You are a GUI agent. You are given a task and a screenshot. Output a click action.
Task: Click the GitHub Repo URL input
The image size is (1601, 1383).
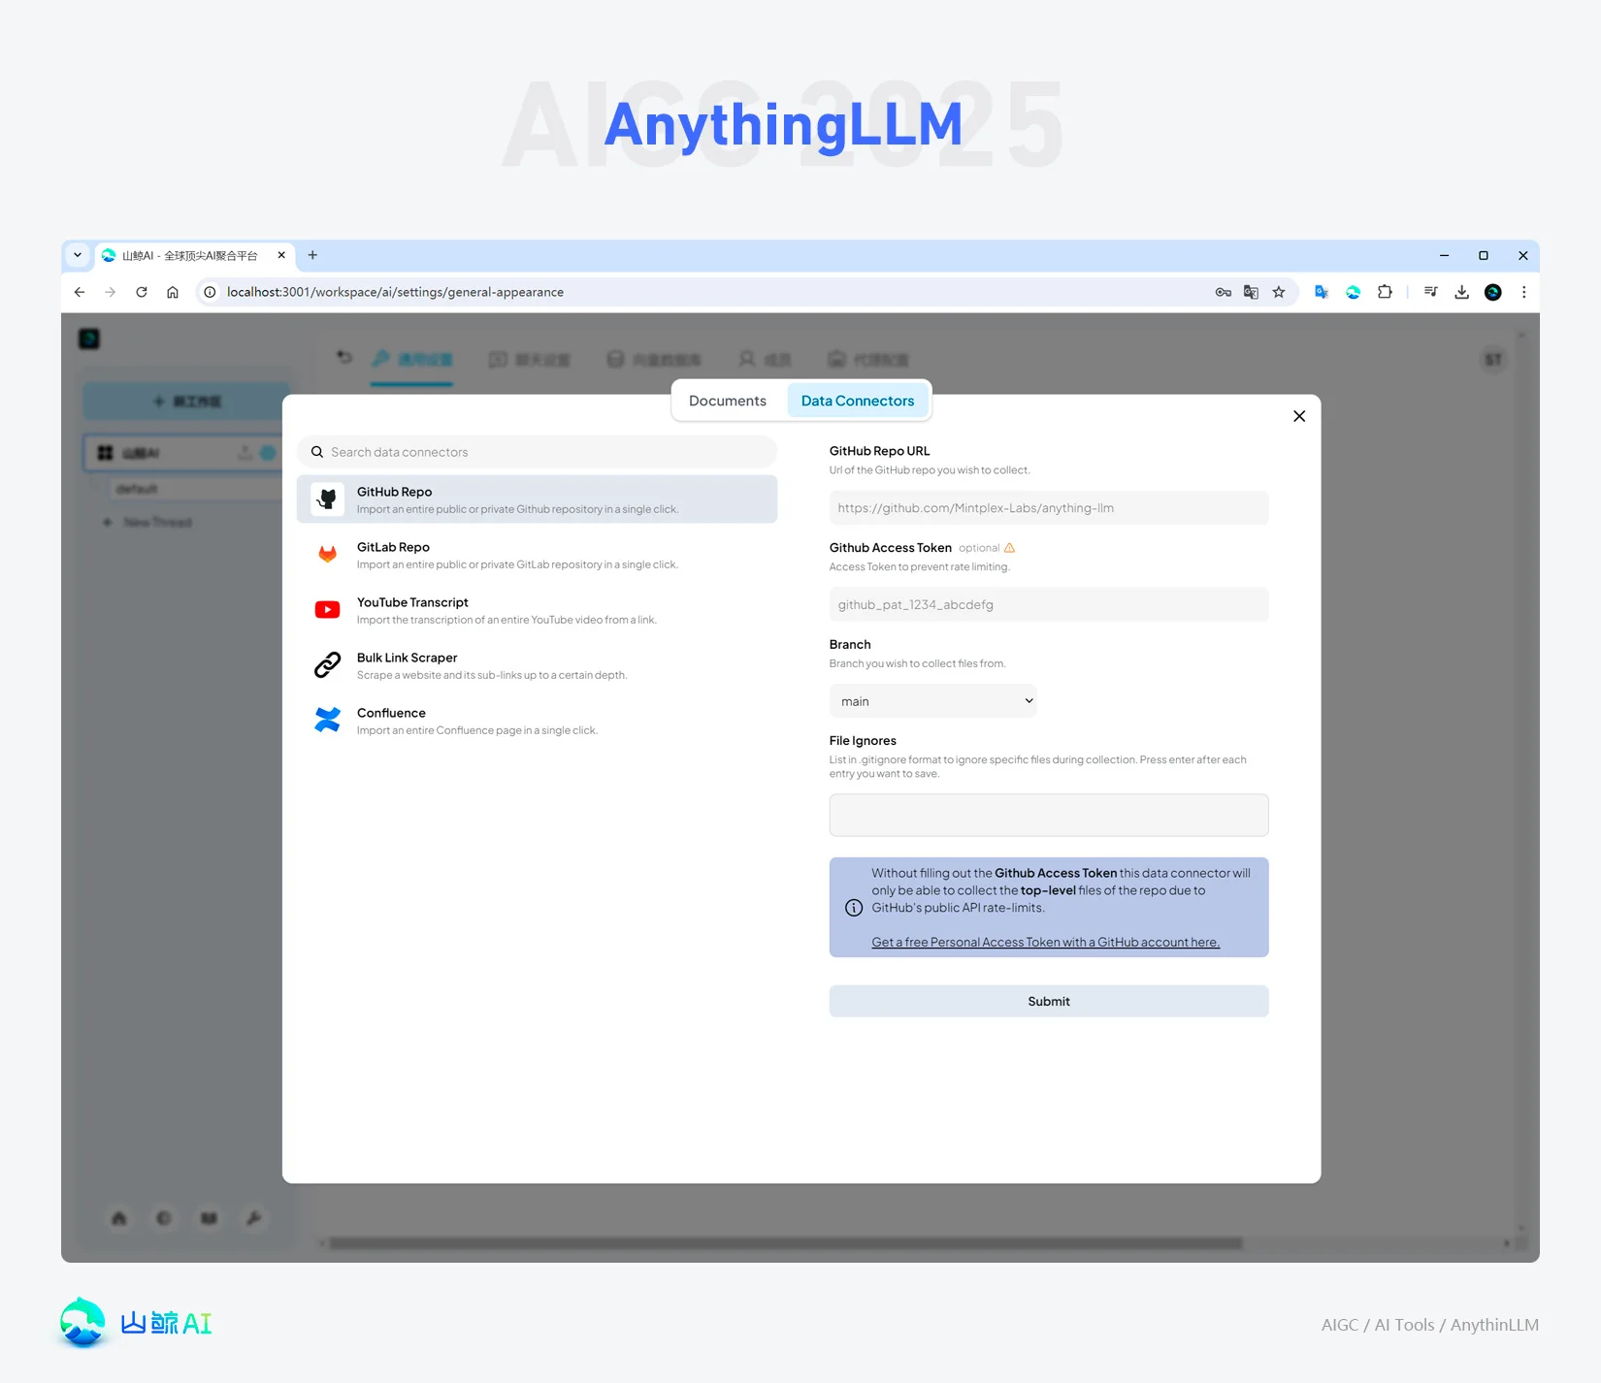click(x=1049, y=508)
